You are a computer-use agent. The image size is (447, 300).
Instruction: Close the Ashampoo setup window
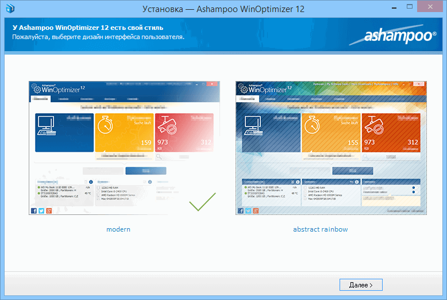click(430, 7)
